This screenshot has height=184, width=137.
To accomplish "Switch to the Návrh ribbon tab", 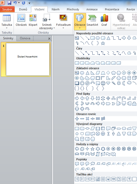I will 56,9.
